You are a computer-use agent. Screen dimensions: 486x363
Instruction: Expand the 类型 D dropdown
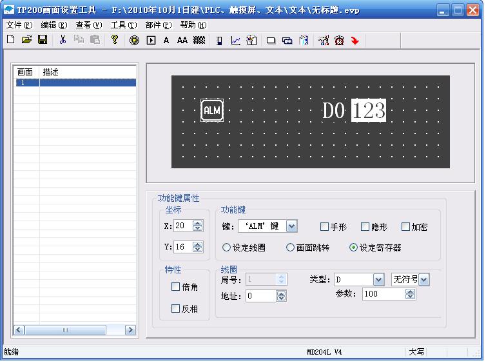click(x=378, y=279)
